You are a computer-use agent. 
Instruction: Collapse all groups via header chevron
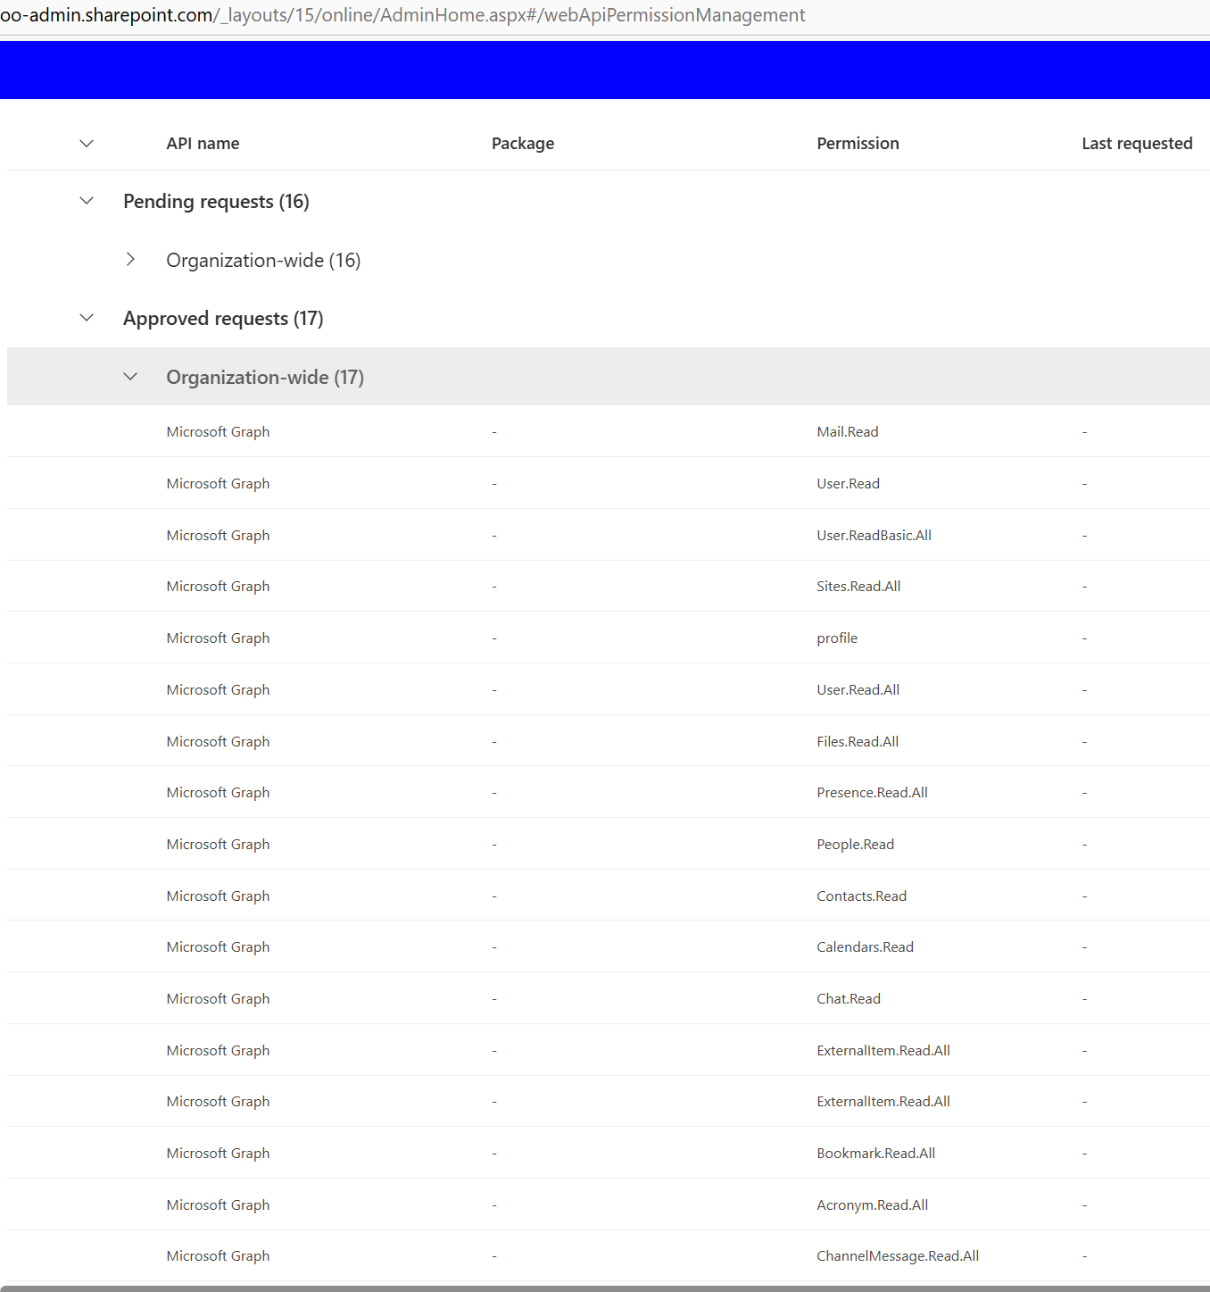pos(87,144)
